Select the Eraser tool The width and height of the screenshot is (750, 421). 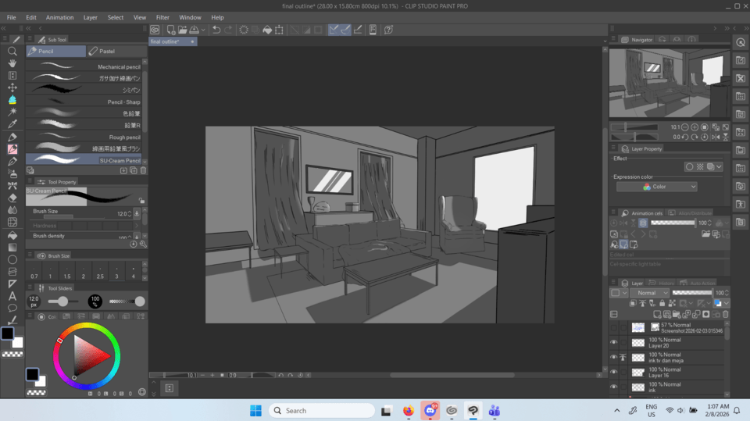[x=12, y=198]
